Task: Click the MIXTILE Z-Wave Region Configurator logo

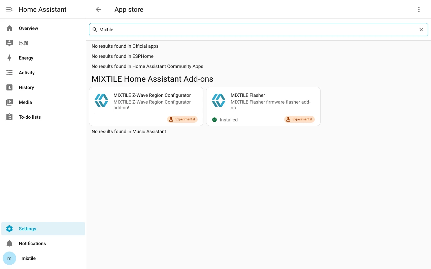Action: pos(101,100)
